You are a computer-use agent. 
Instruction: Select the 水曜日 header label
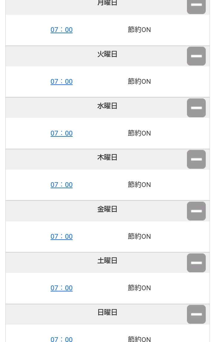click(107, 106)
